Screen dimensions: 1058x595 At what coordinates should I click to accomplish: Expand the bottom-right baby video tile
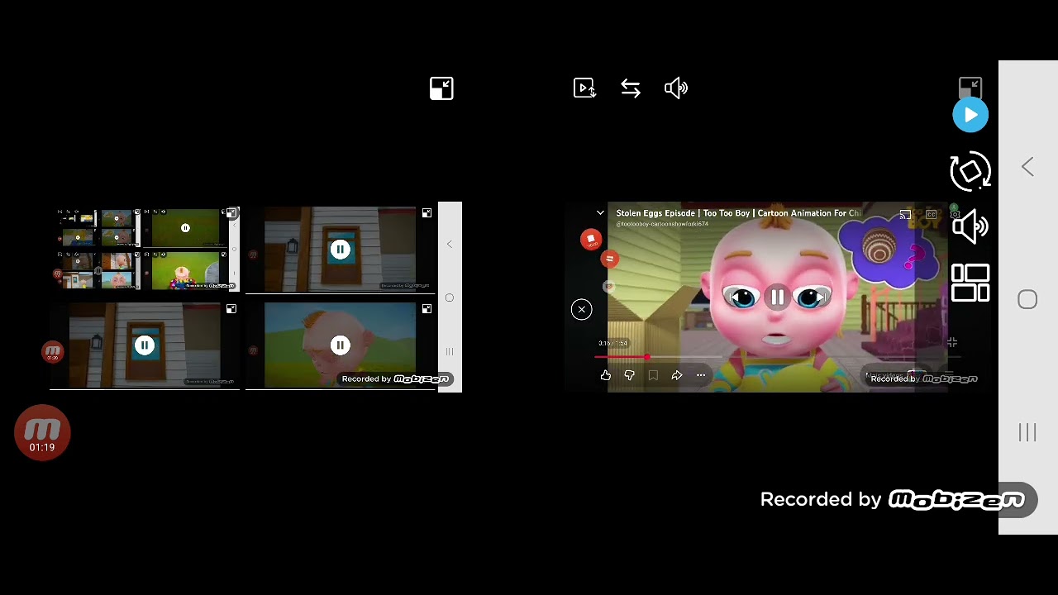(427, 308)
